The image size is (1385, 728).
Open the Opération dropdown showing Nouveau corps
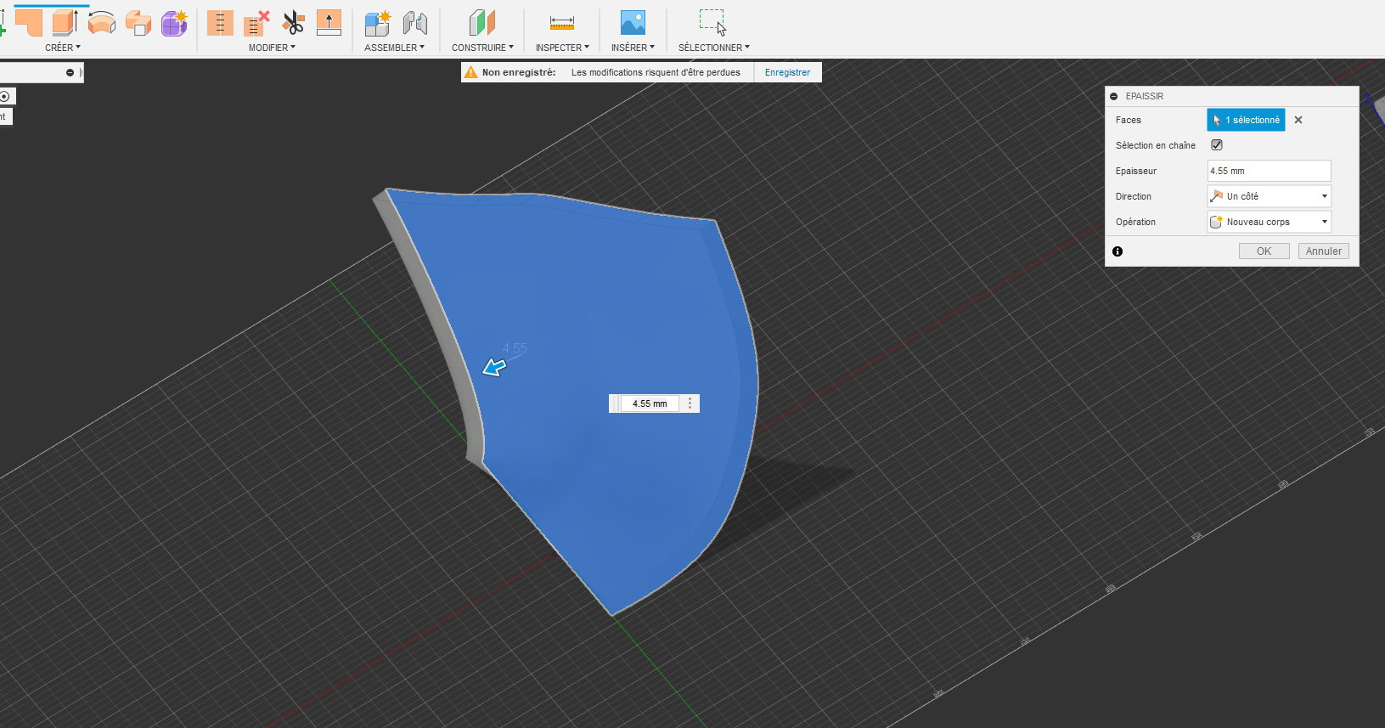[x=1269, y=222]
